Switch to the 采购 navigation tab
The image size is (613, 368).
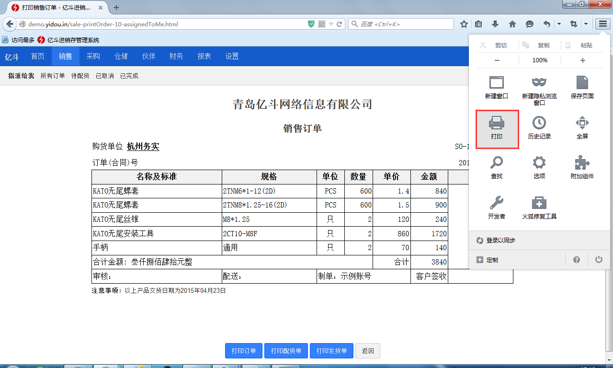pyautogui.click(x=93, y=57)
